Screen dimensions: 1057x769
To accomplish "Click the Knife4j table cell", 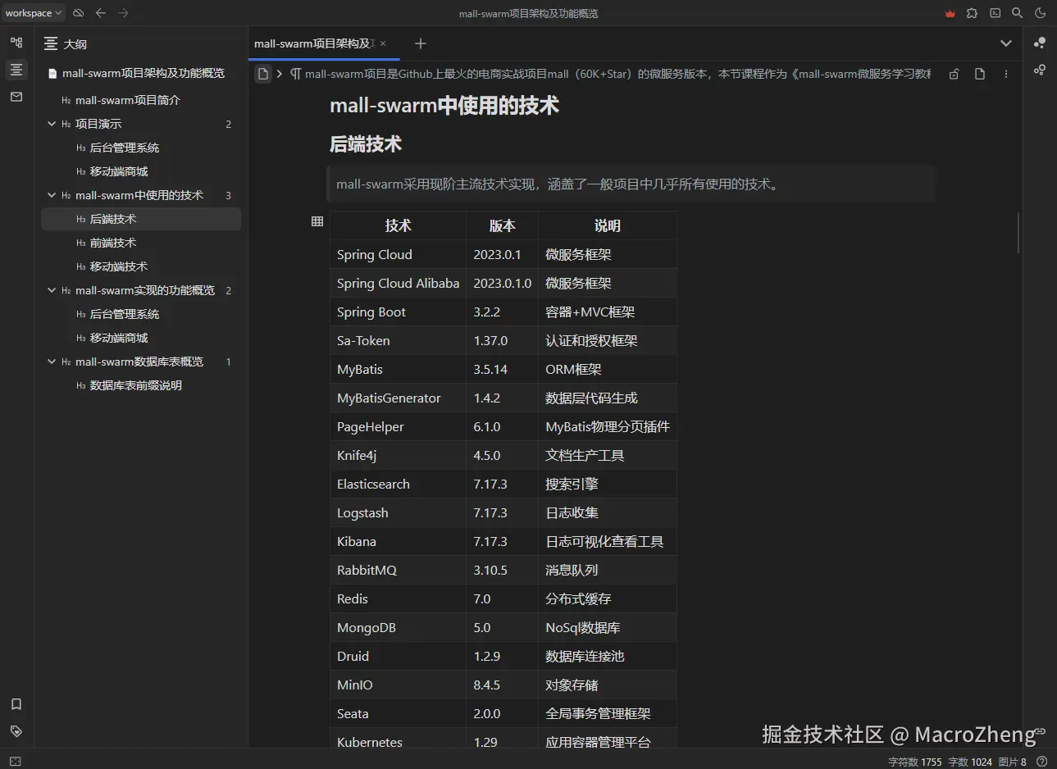I will click(x=398, y=455).
